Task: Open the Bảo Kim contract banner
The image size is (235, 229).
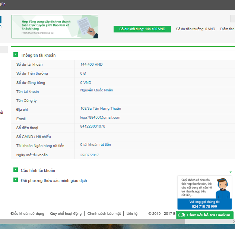Action: coord(55,27)
